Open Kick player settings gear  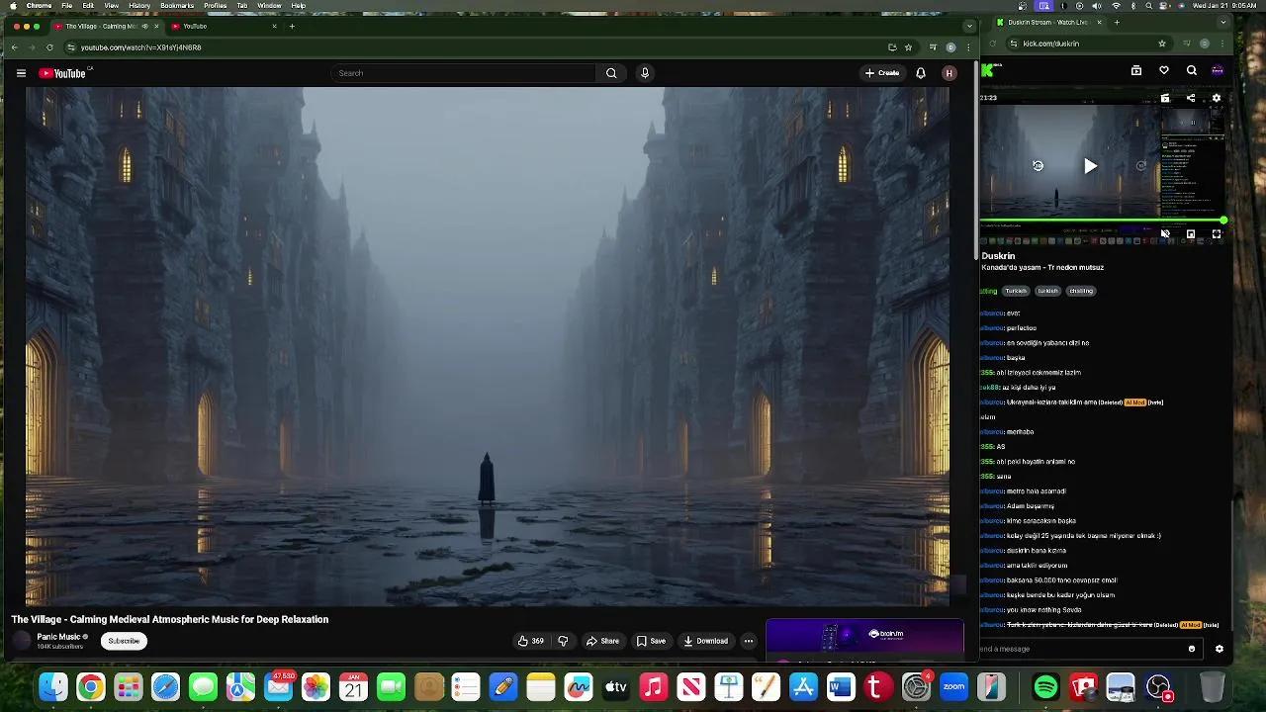point(1217,98)
